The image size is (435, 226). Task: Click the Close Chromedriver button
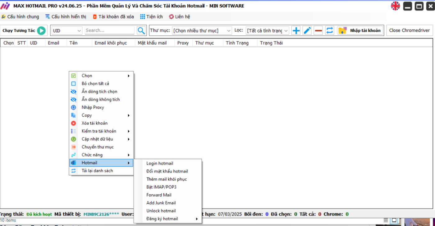click(x=410, y=30)
